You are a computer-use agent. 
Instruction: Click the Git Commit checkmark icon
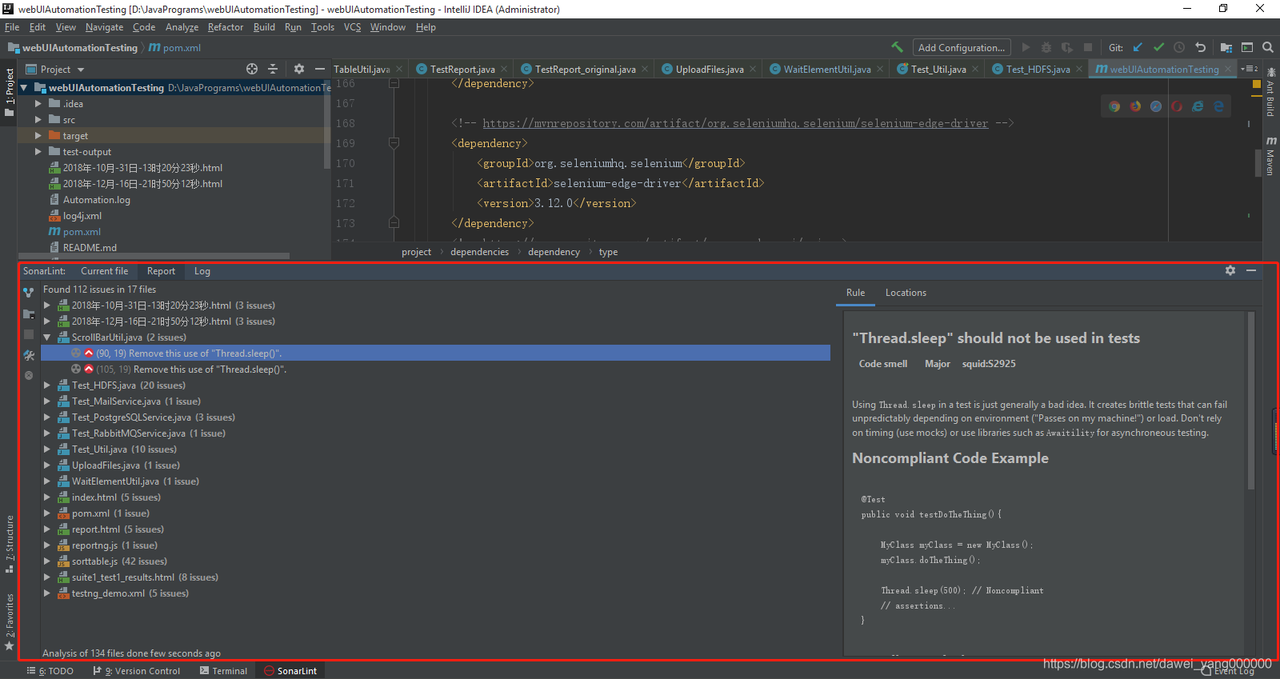click(x=1158, y=47)
